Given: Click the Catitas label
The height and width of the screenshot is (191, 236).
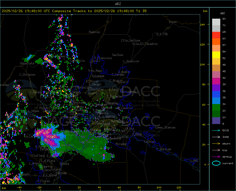Looking at the screenshot, I should (149, 142).
